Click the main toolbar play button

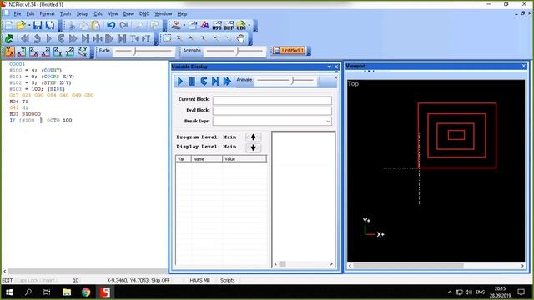coord(49,39)
